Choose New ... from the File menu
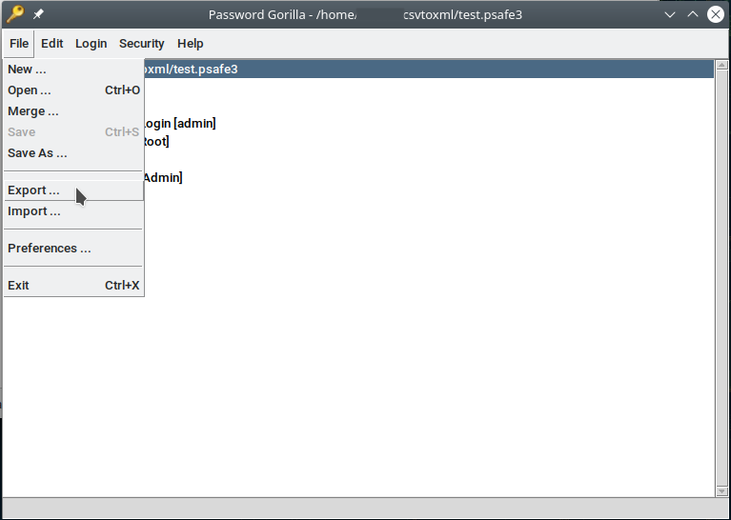The image size is (731, 520). point(73,70)
